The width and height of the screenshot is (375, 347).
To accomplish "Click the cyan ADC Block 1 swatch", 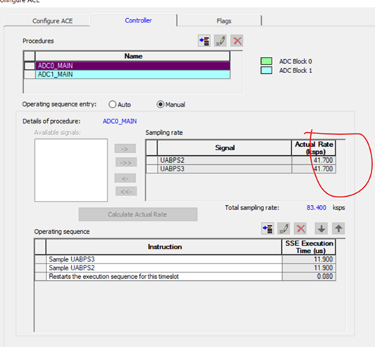I will (x=266, y=70).
